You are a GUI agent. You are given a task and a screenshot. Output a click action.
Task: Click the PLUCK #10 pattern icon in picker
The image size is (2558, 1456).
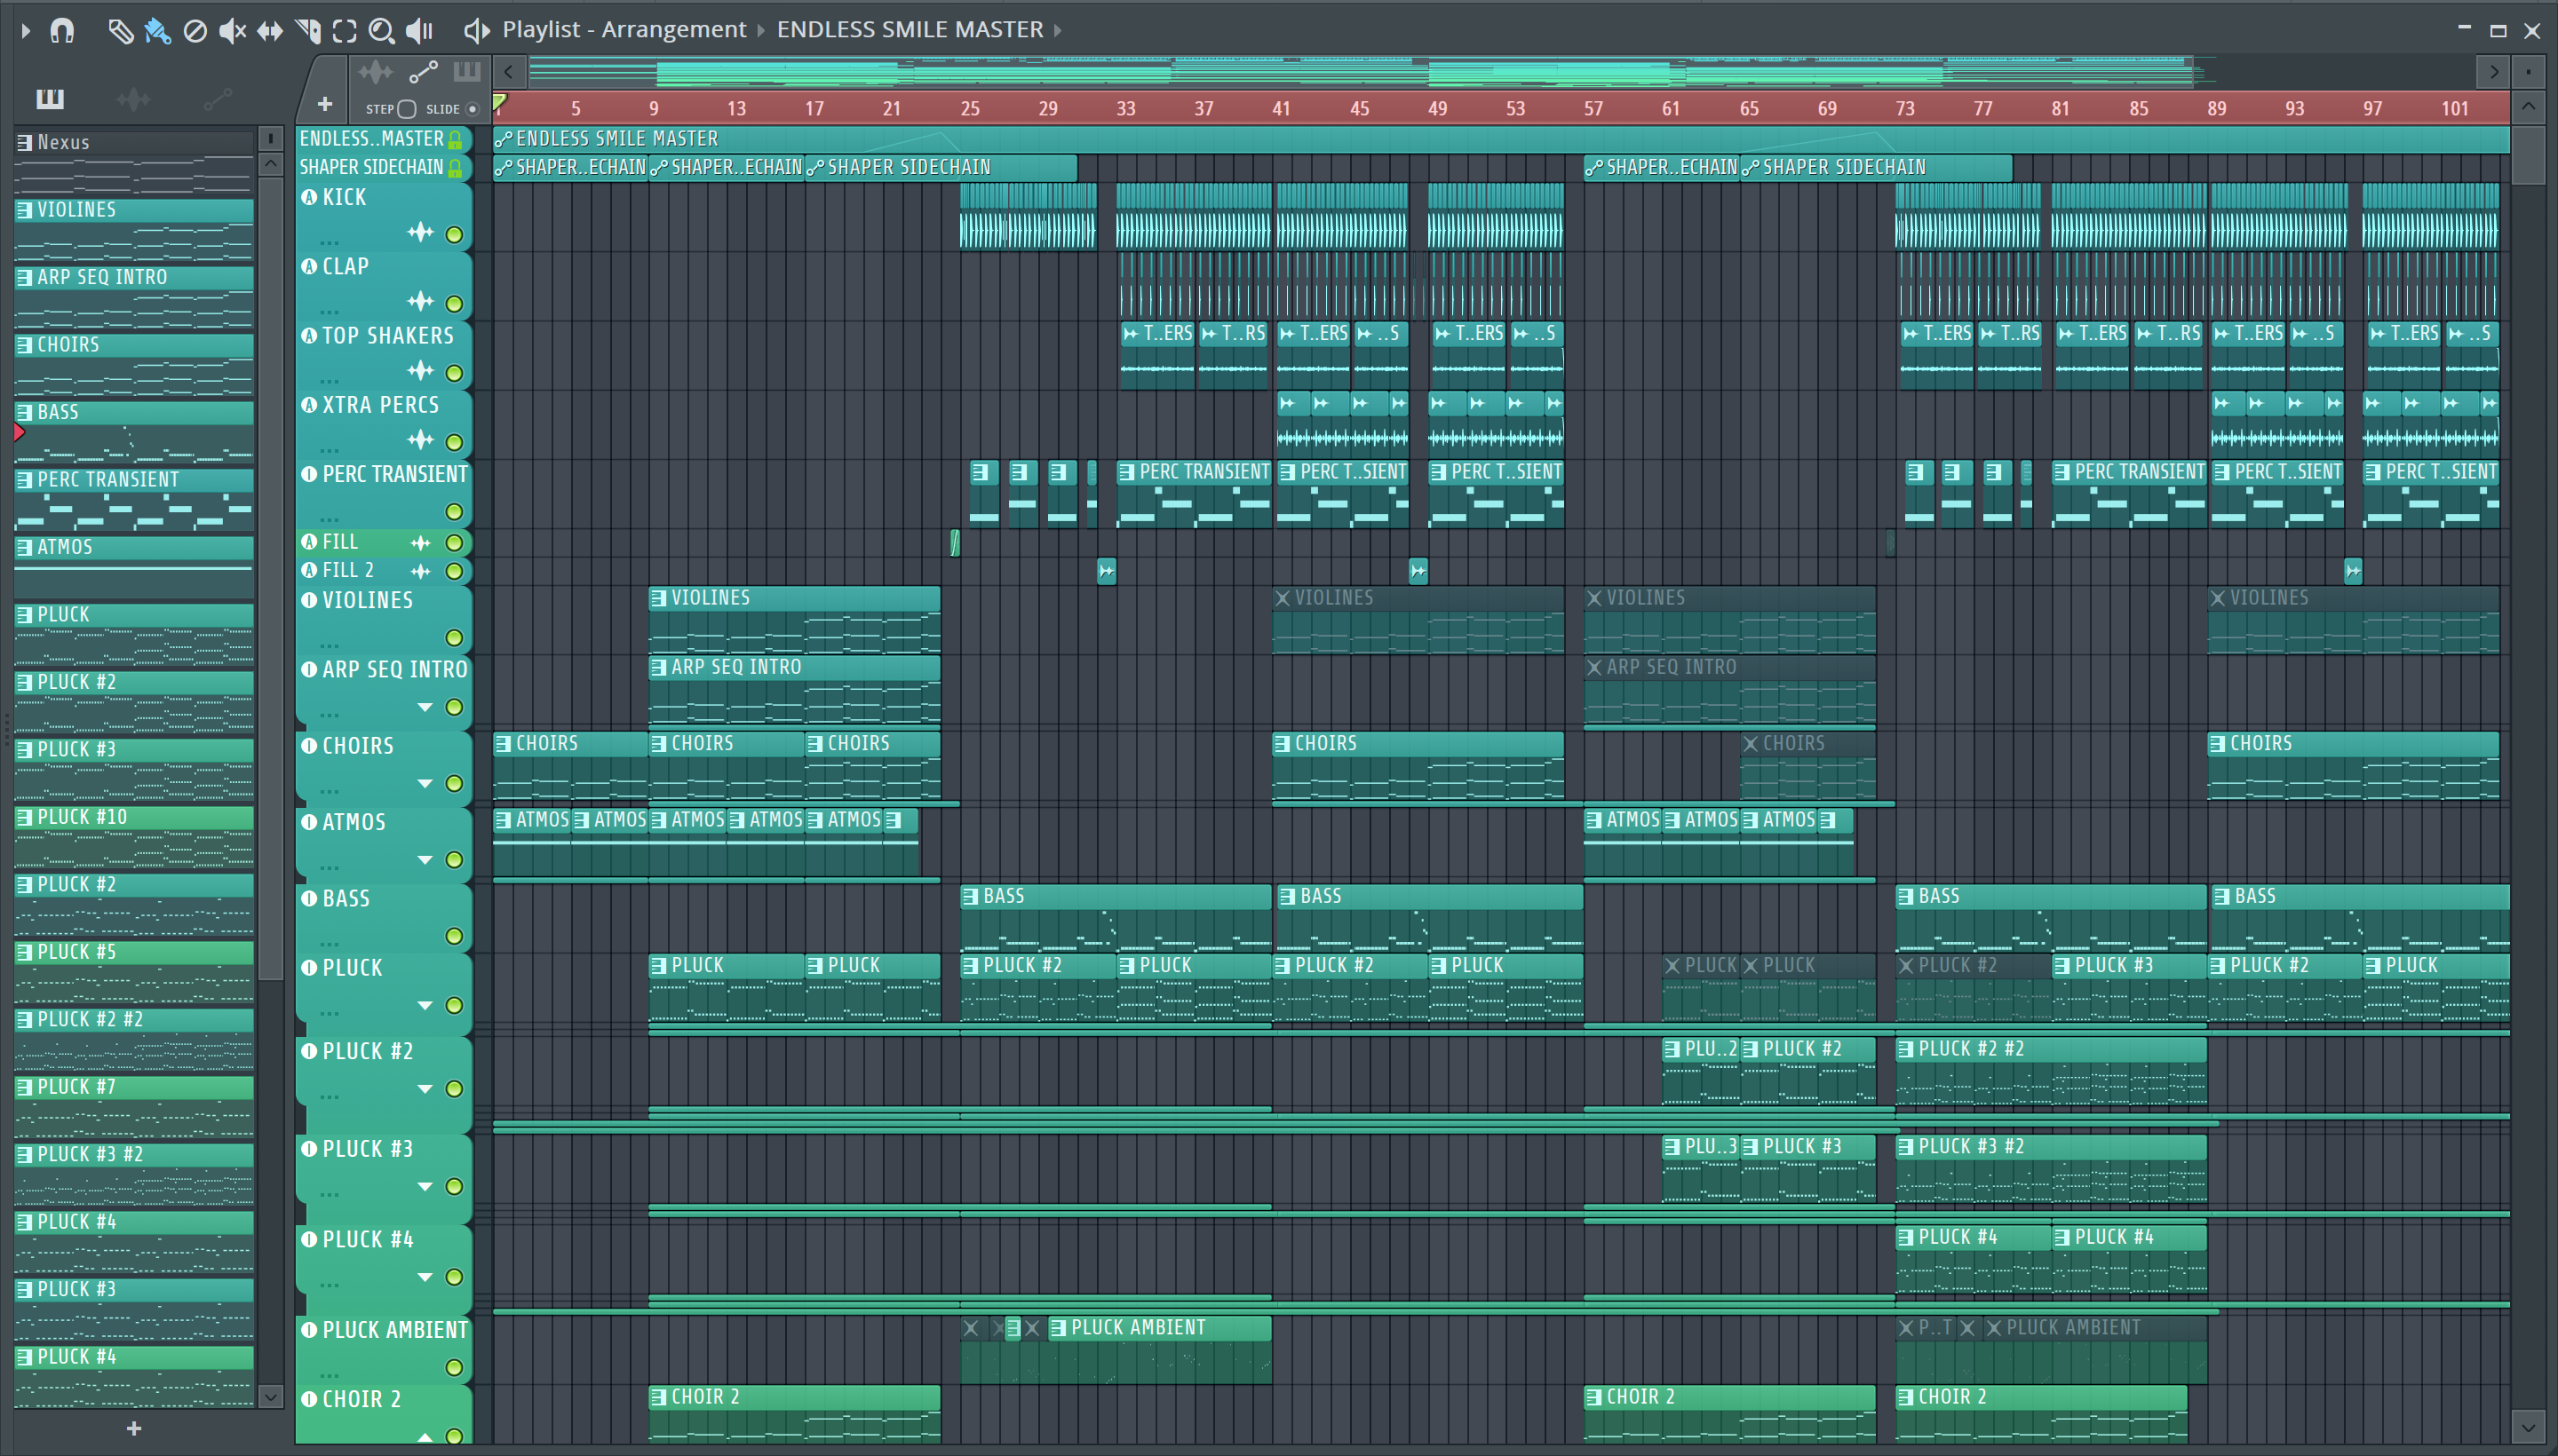(x=24, y=817)
